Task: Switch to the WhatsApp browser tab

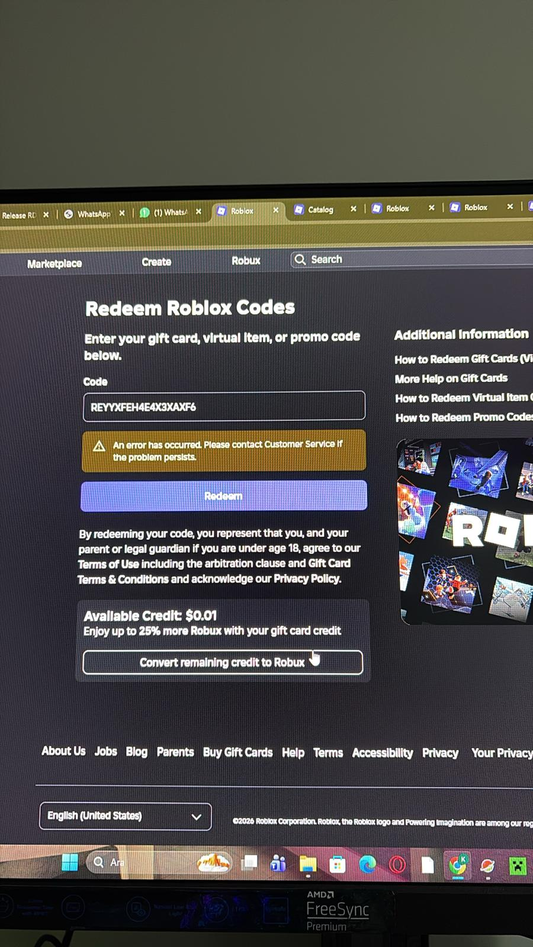Action: (x=94, y=214)
